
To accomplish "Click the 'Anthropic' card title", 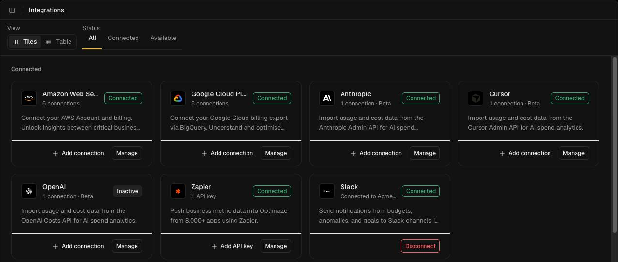I will coord(356,94).
